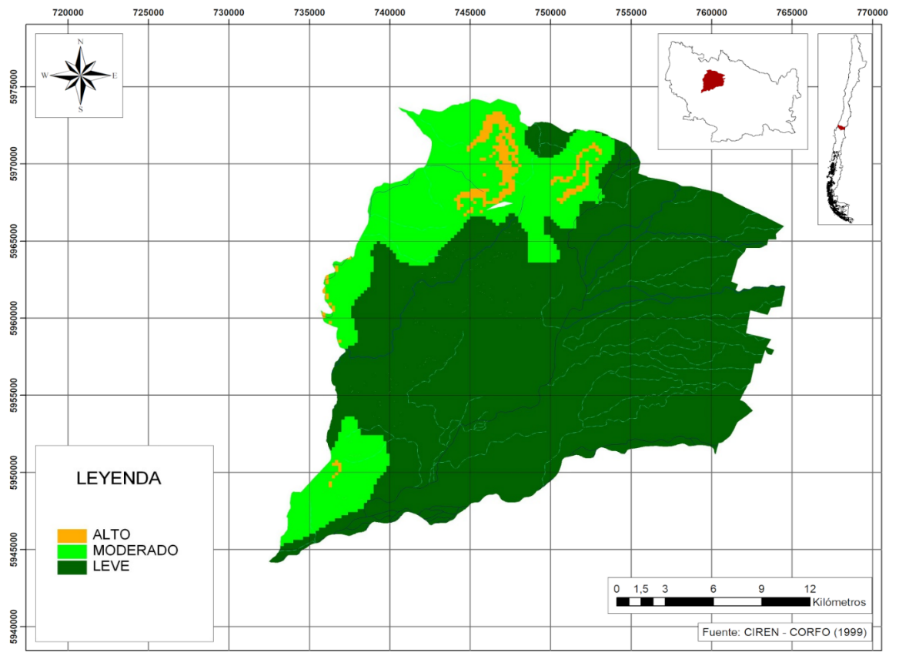Click the 5945000 northing coordinate label
The width and height of the screenshot is (899, 666).
13,550
